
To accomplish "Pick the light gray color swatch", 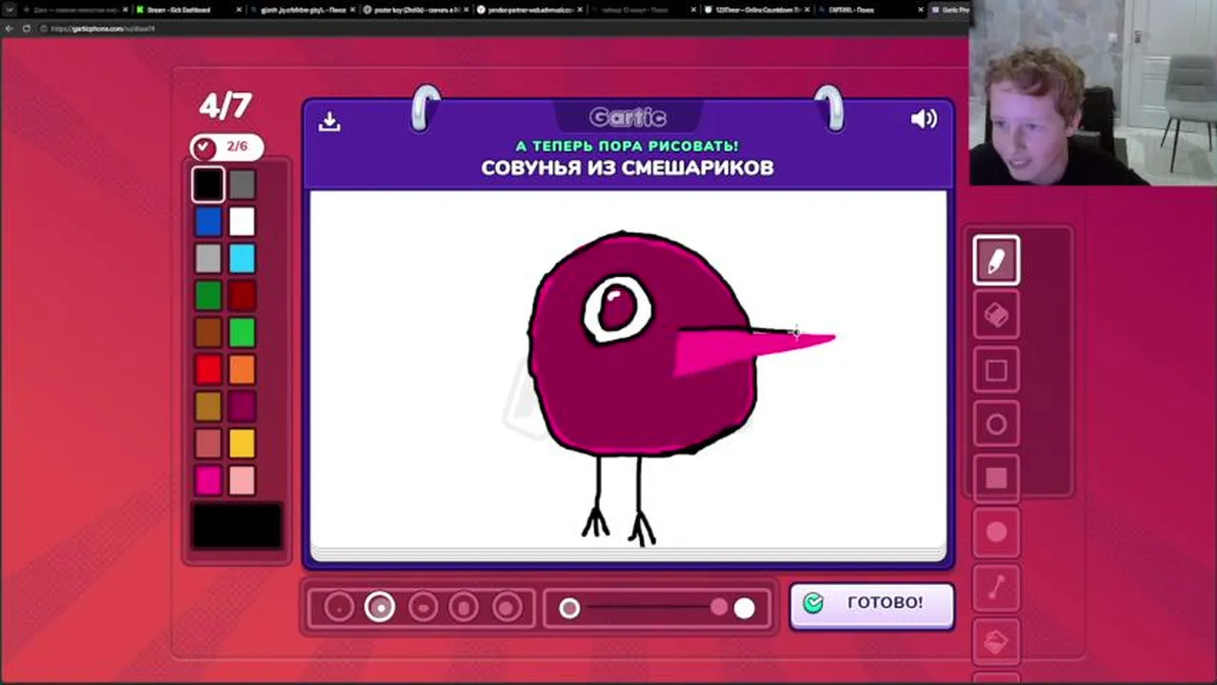I will click(209, 259).
